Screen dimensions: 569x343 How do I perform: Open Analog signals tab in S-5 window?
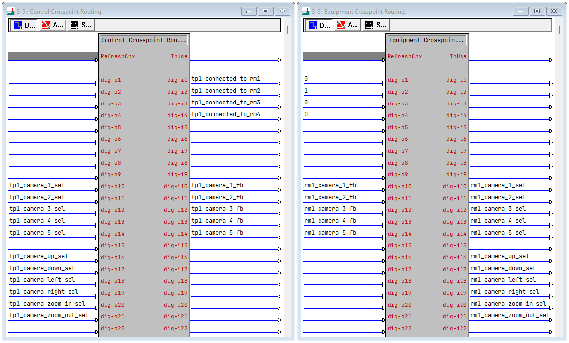pos(52,25)
